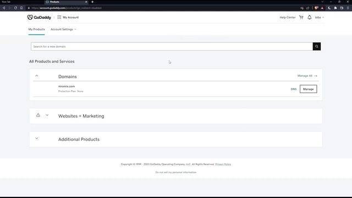The width and height of the screenshot is (352, 198).
Task: Collapse the Domains section
Action: tap(37, 76)
